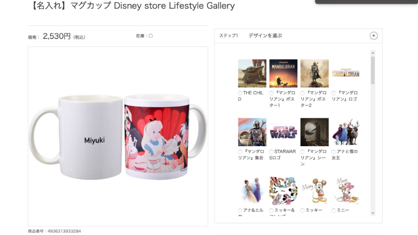Click The Child Grogu thumbnail image
This screenshot has height=235, width=418.
(252, 73)
